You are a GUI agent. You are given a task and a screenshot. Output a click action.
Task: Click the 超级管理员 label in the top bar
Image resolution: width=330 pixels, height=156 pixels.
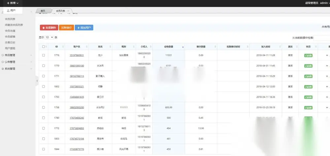(312, 3)
